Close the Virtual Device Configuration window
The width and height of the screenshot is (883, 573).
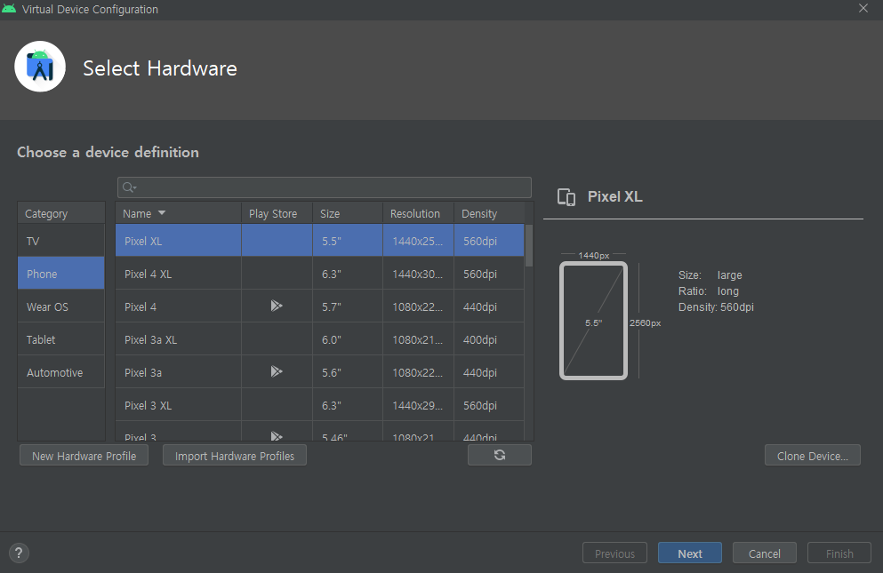863,8
